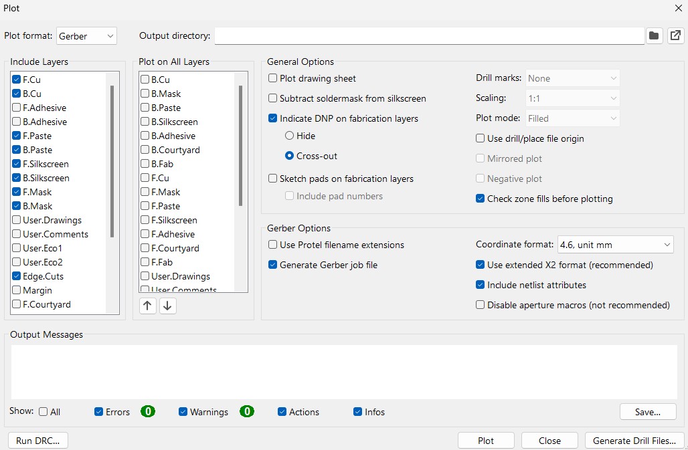Click Generate Drill Files button
Image resolution: width=688 pixels, height=450 pixels.
coord(634,441)
